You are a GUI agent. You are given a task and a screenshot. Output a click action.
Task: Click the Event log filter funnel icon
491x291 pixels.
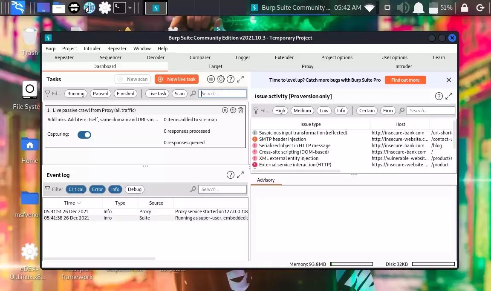coord(48,189)
